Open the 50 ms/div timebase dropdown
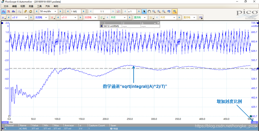Image resolution: width=259 pixels, height=131 pixels. [x=55, y=11]
